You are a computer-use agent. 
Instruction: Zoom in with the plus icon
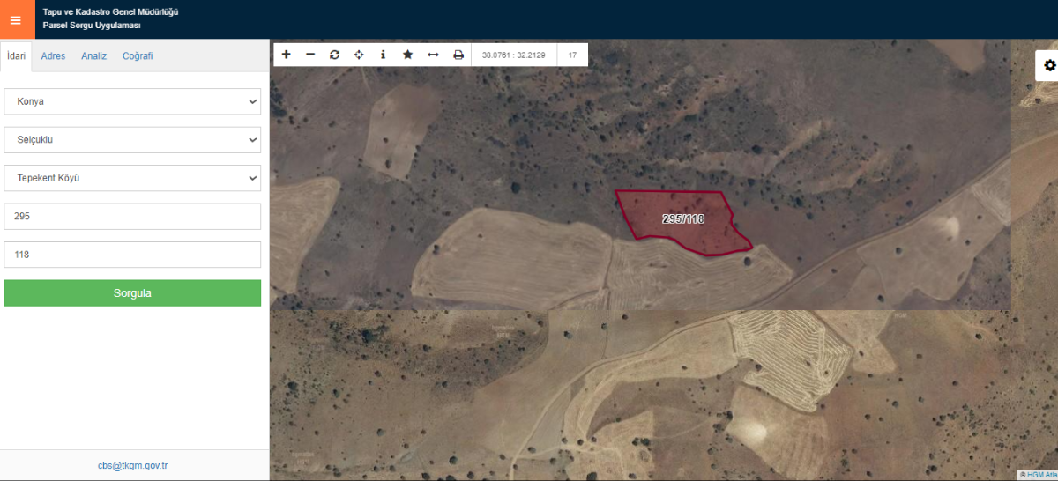coord(286,55)
